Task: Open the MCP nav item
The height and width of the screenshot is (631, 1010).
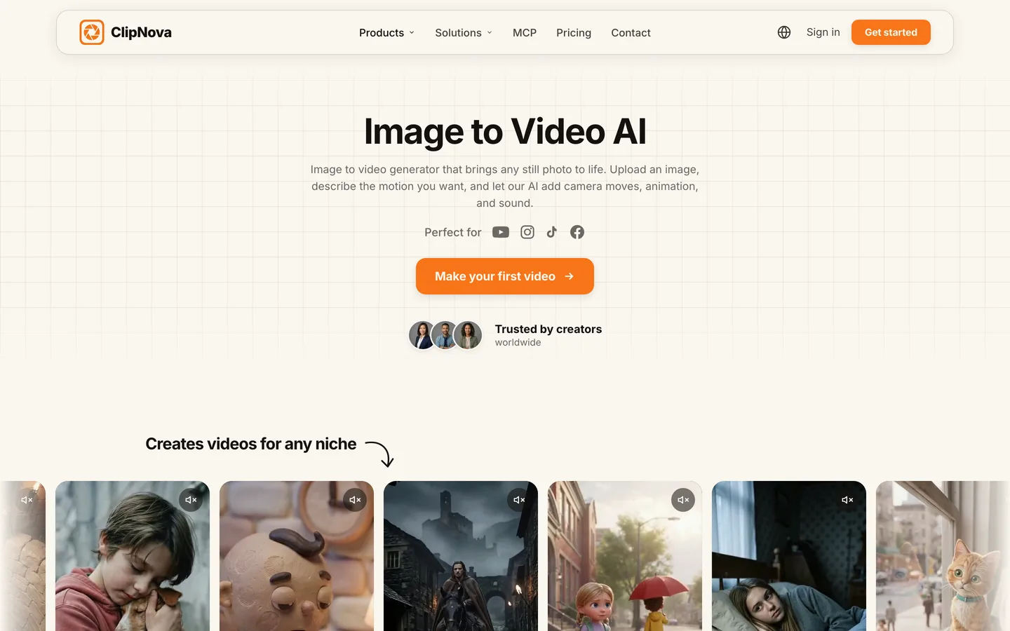Action: tap(525, 33)
